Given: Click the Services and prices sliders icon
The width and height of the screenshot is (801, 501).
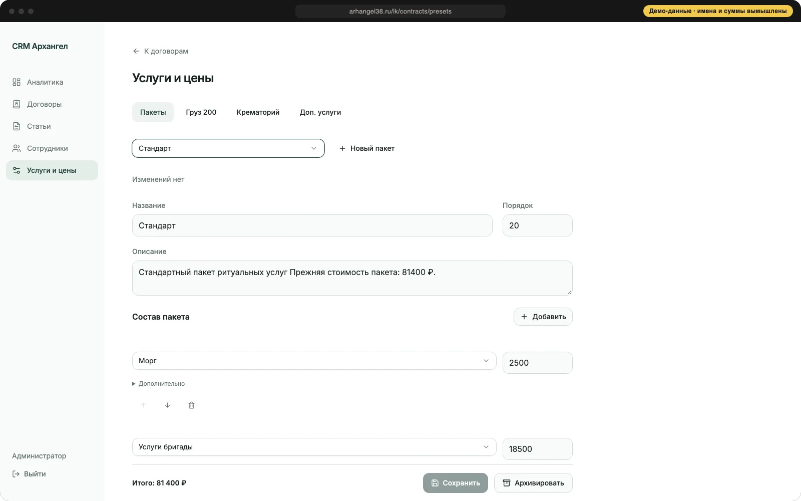Looking at the screenshot, I should 17,170.
